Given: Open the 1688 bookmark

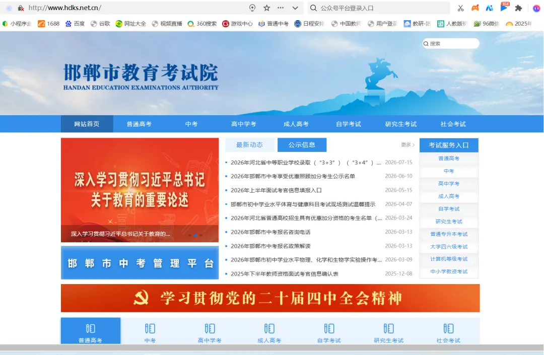Looking at the screenshot, I should coord(48,24).
